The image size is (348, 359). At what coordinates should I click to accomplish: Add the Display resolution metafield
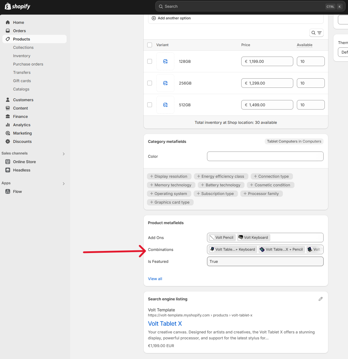[169, 176]
